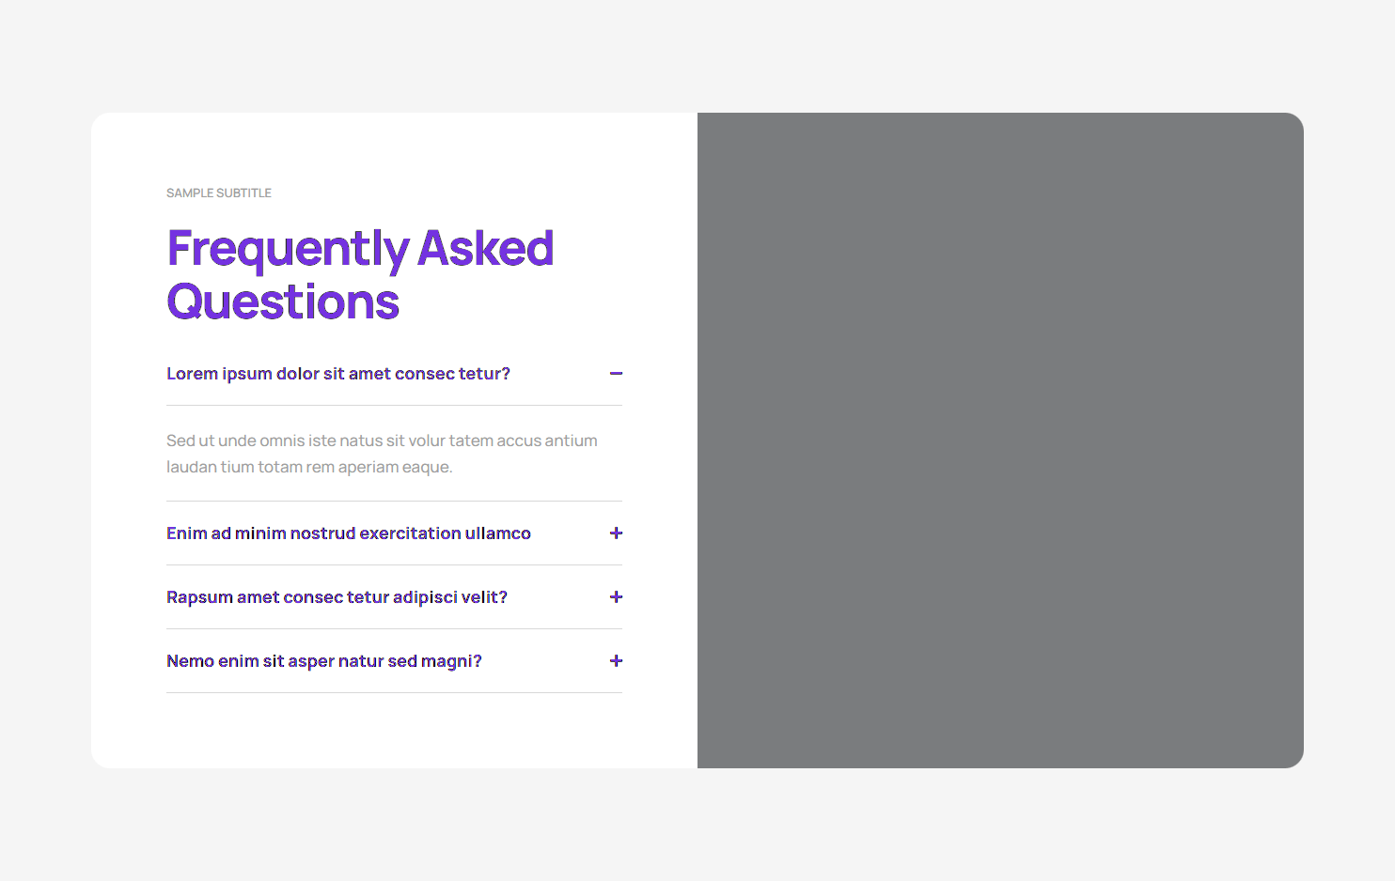The height and width of the screenshot is (881, 1395).
Task: Open "Nemo enim sit asper natur sed magni?" entry
Action: [x=323, y=660]
